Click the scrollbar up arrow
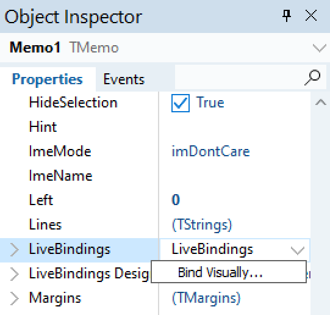The image size is (330, 315). click(x=320, y=103)
